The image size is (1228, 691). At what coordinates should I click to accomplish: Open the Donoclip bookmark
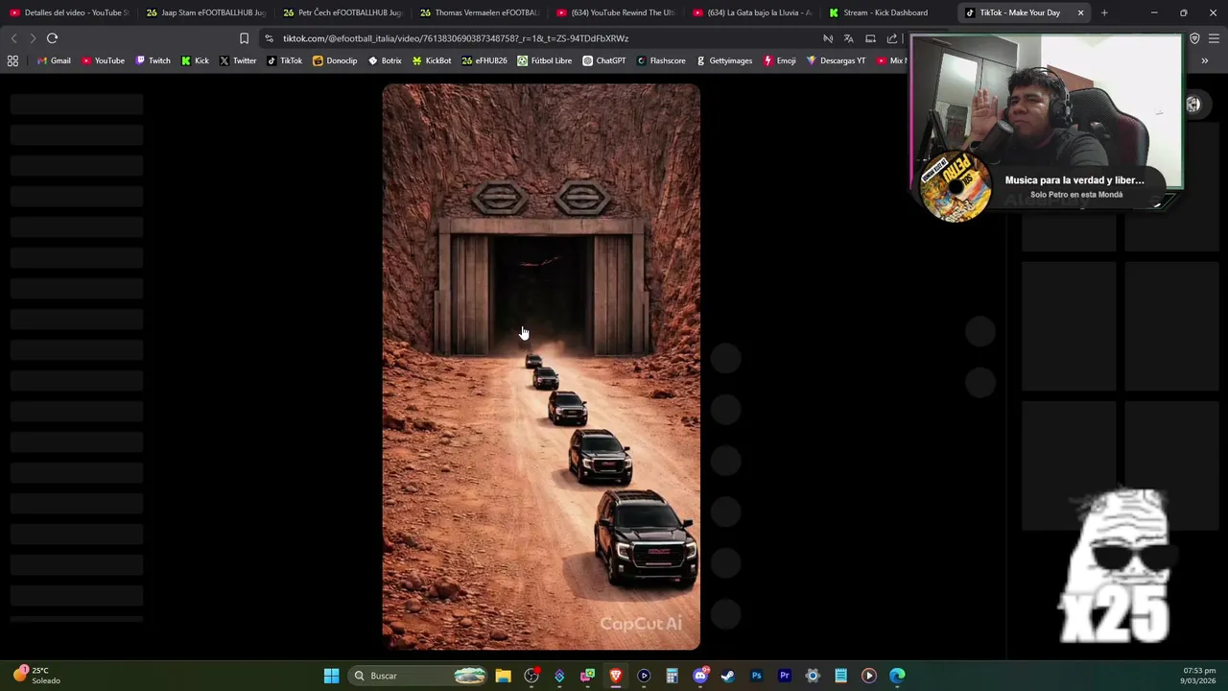click(x=335, y=60)
